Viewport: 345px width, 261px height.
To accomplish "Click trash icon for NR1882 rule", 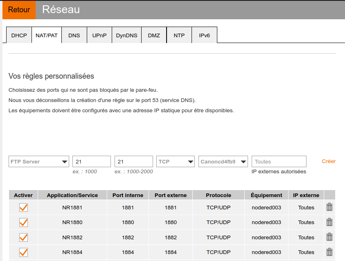I will click(x=329, y=237).
